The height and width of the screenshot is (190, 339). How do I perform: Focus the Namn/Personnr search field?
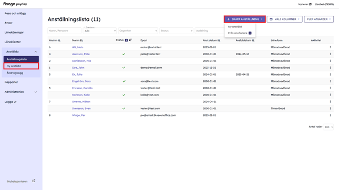pos(65,30)
